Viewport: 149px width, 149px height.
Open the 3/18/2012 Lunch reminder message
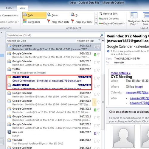point(53,110)
